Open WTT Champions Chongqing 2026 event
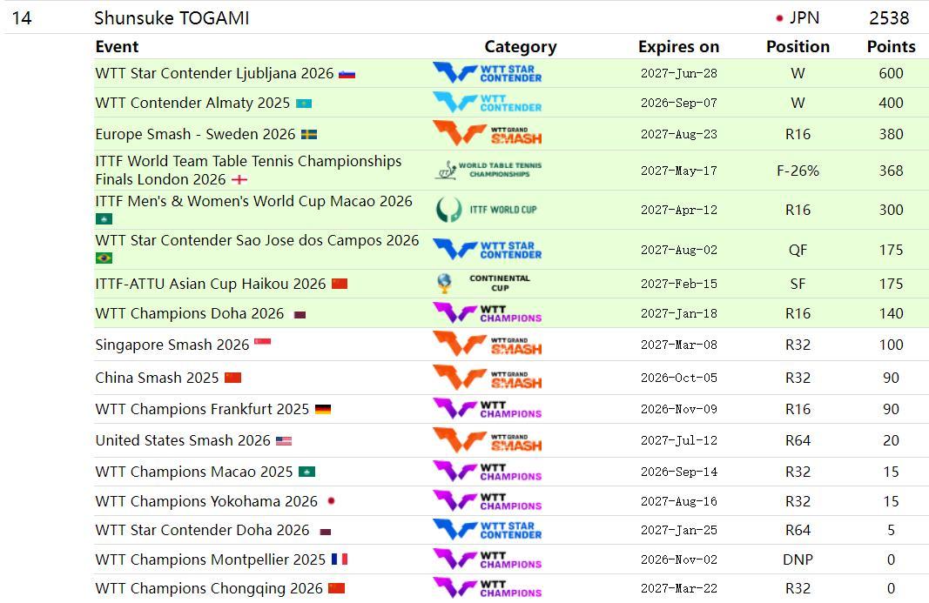 [209, 588]
